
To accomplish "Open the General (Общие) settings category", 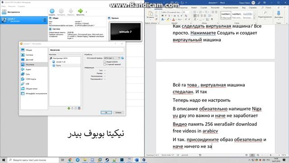I will pos(34,50).
